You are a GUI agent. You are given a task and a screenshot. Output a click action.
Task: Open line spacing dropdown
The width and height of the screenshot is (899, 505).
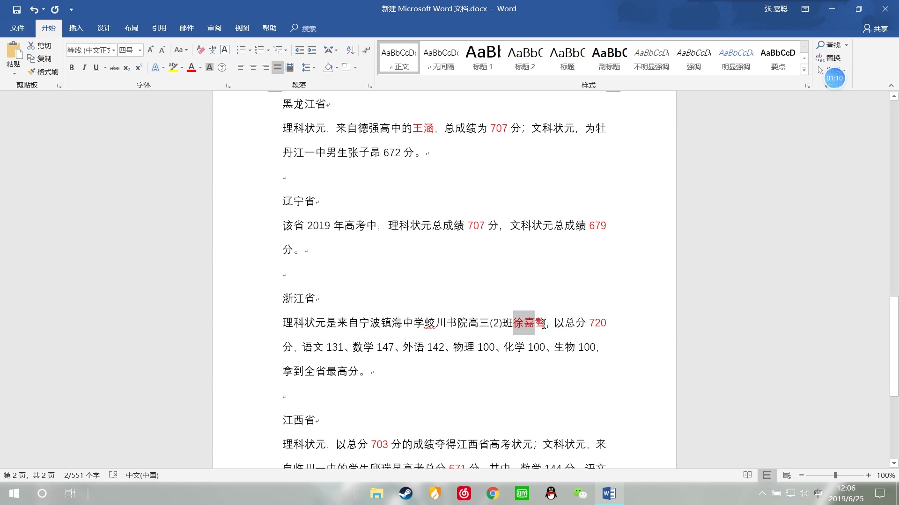click(314, 68)
